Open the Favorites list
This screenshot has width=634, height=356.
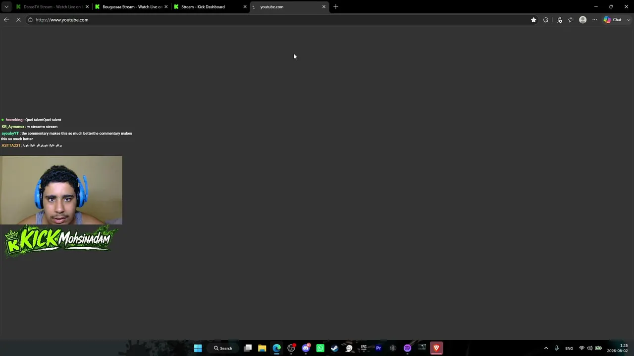(x=571, y=20)
